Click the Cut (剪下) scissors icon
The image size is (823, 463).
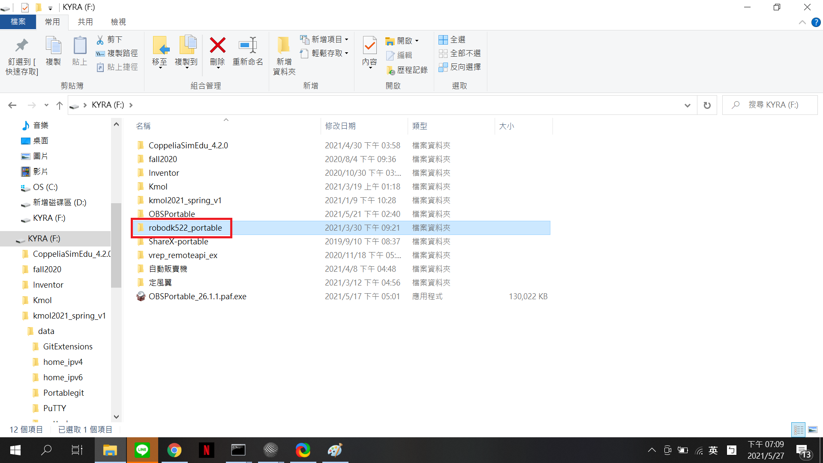[100, 39]
